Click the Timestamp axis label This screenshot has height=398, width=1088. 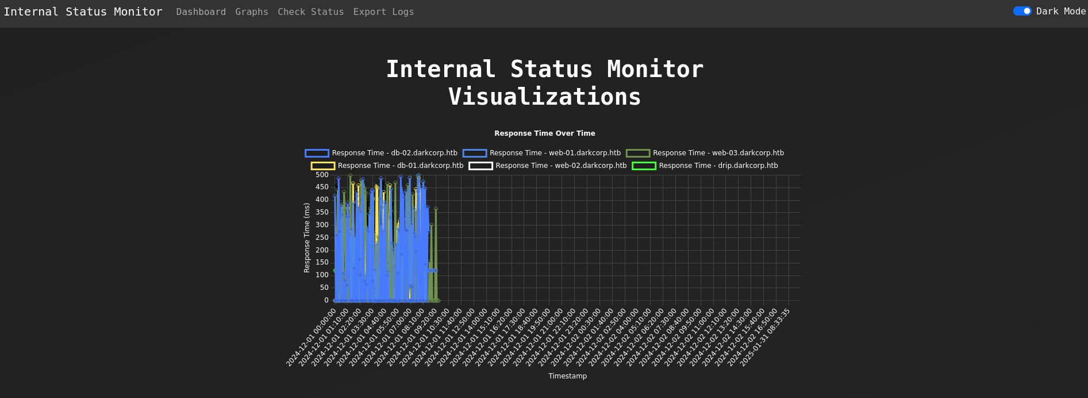click(x=567, y=376)
